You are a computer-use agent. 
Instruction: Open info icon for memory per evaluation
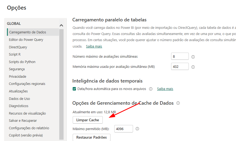(x=193, y=67)
